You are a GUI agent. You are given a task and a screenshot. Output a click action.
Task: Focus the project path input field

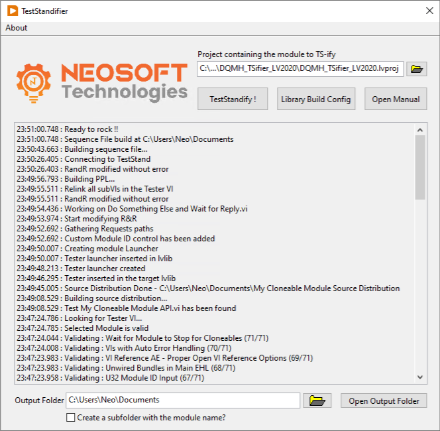coord(300,69)
